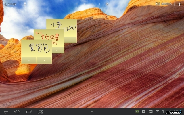Screen dimensions: 184x115
Task: Select page indicator numbered 5
Action: [x=107, y=4]
